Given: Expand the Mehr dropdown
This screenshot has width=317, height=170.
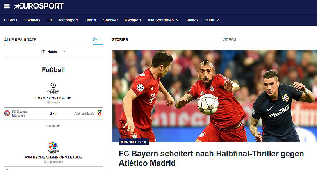Looking at the screenshot, I should [212, 20].
